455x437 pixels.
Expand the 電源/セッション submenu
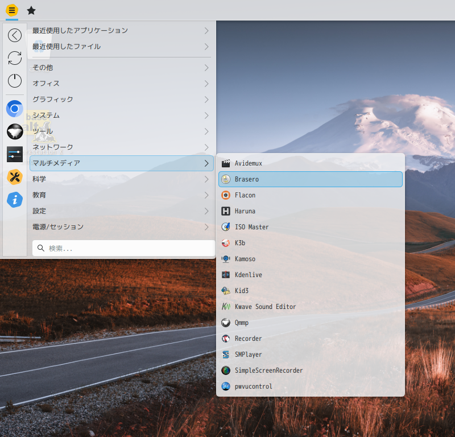click(121, 227)
